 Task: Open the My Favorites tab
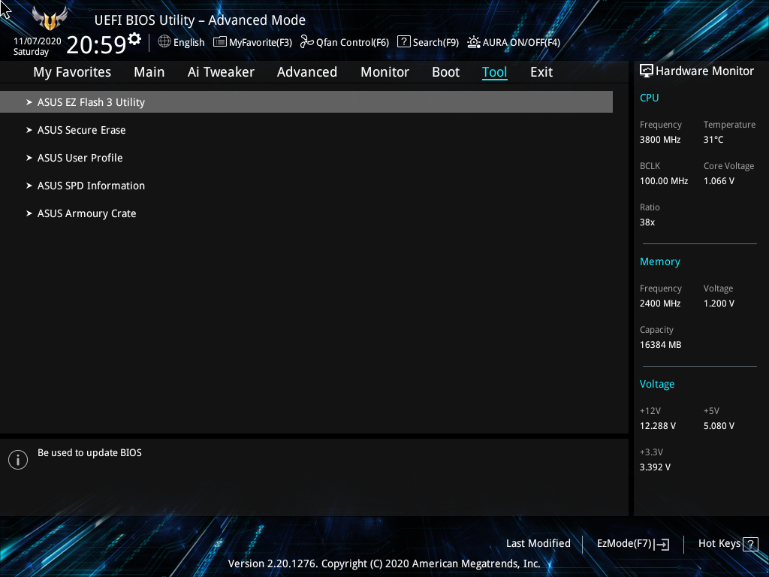tap(72, 72)
